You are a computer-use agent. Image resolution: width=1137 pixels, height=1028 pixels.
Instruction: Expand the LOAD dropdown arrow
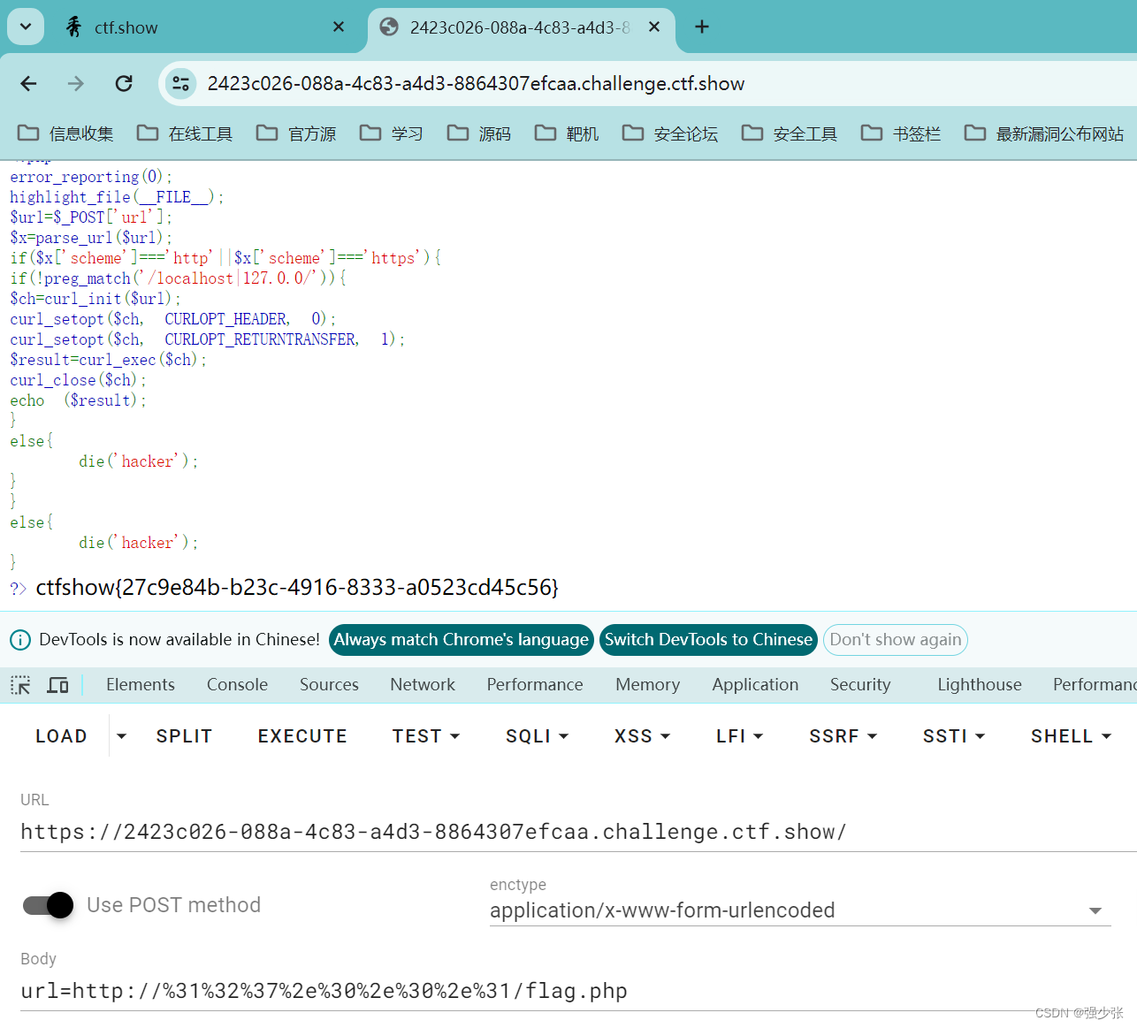pyautogui.click(x=122, y=736)
